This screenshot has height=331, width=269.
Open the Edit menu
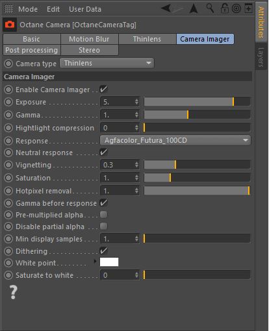tap(53, 9)
